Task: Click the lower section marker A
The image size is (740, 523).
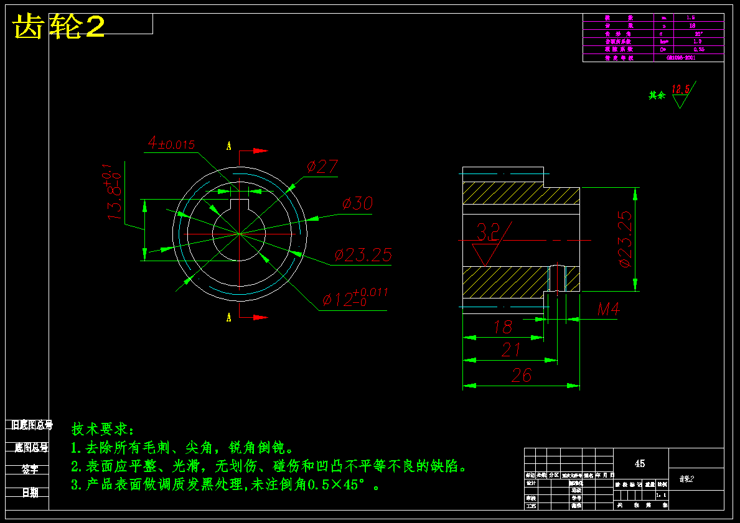Action: pos(229,317)
